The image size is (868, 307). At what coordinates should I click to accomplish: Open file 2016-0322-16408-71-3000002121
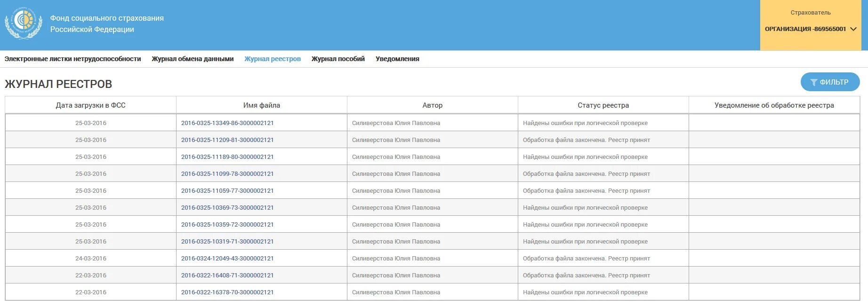coord(227,276)
